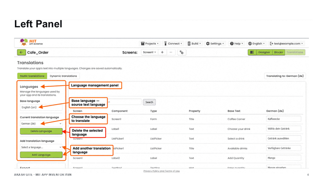Toggle the panel layout grid icon
Screen dimensions: 323x182
252,53
